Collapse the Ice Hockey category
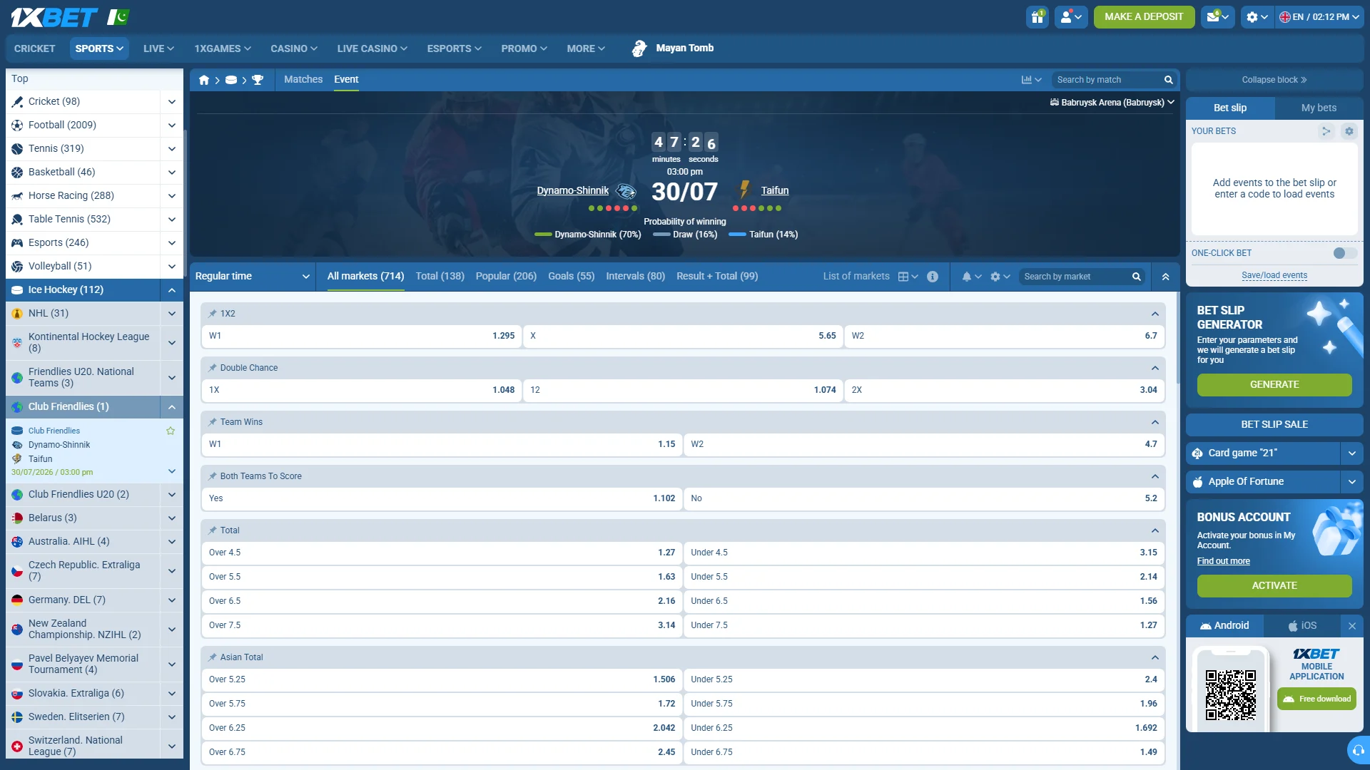Image resolution: width=1370 pixels, height=770 pixels. pos(172,290)
